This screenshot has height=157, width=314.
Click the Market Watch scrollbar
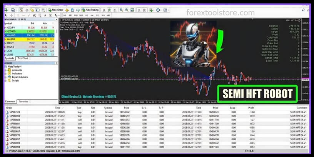(x=56, y=31)
